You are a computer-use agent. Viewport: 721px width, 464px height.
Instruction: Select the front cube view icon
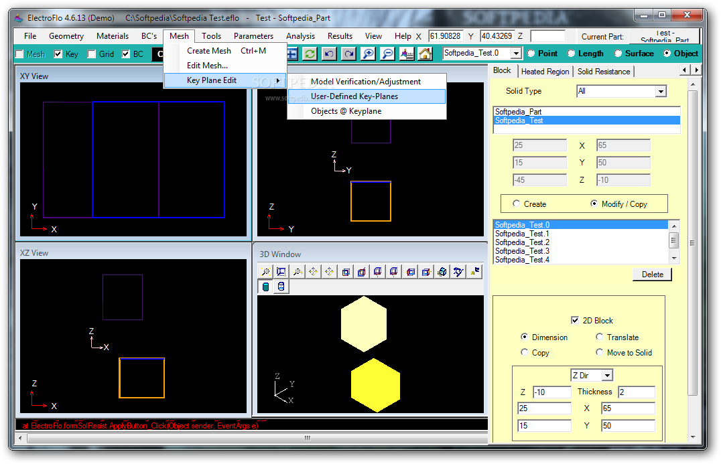pos(346,272)
